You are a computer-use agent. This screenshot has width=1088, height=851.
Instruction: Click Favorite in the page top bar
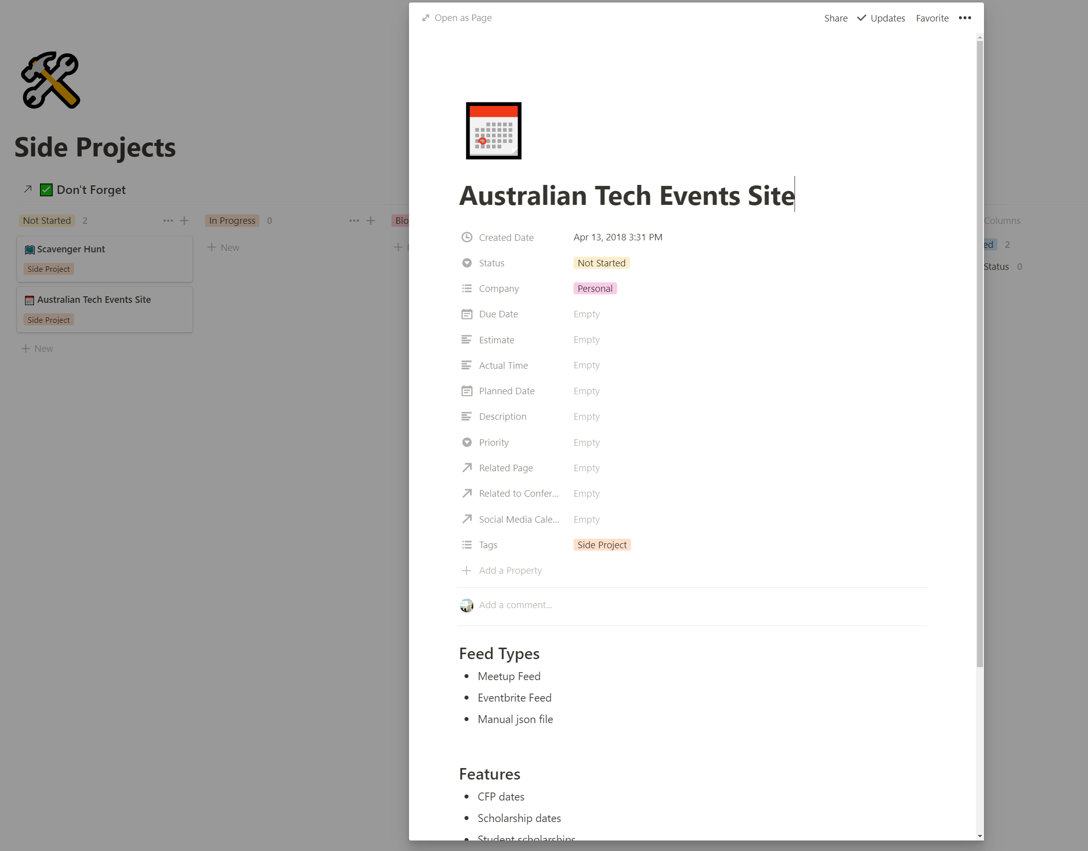932,18
